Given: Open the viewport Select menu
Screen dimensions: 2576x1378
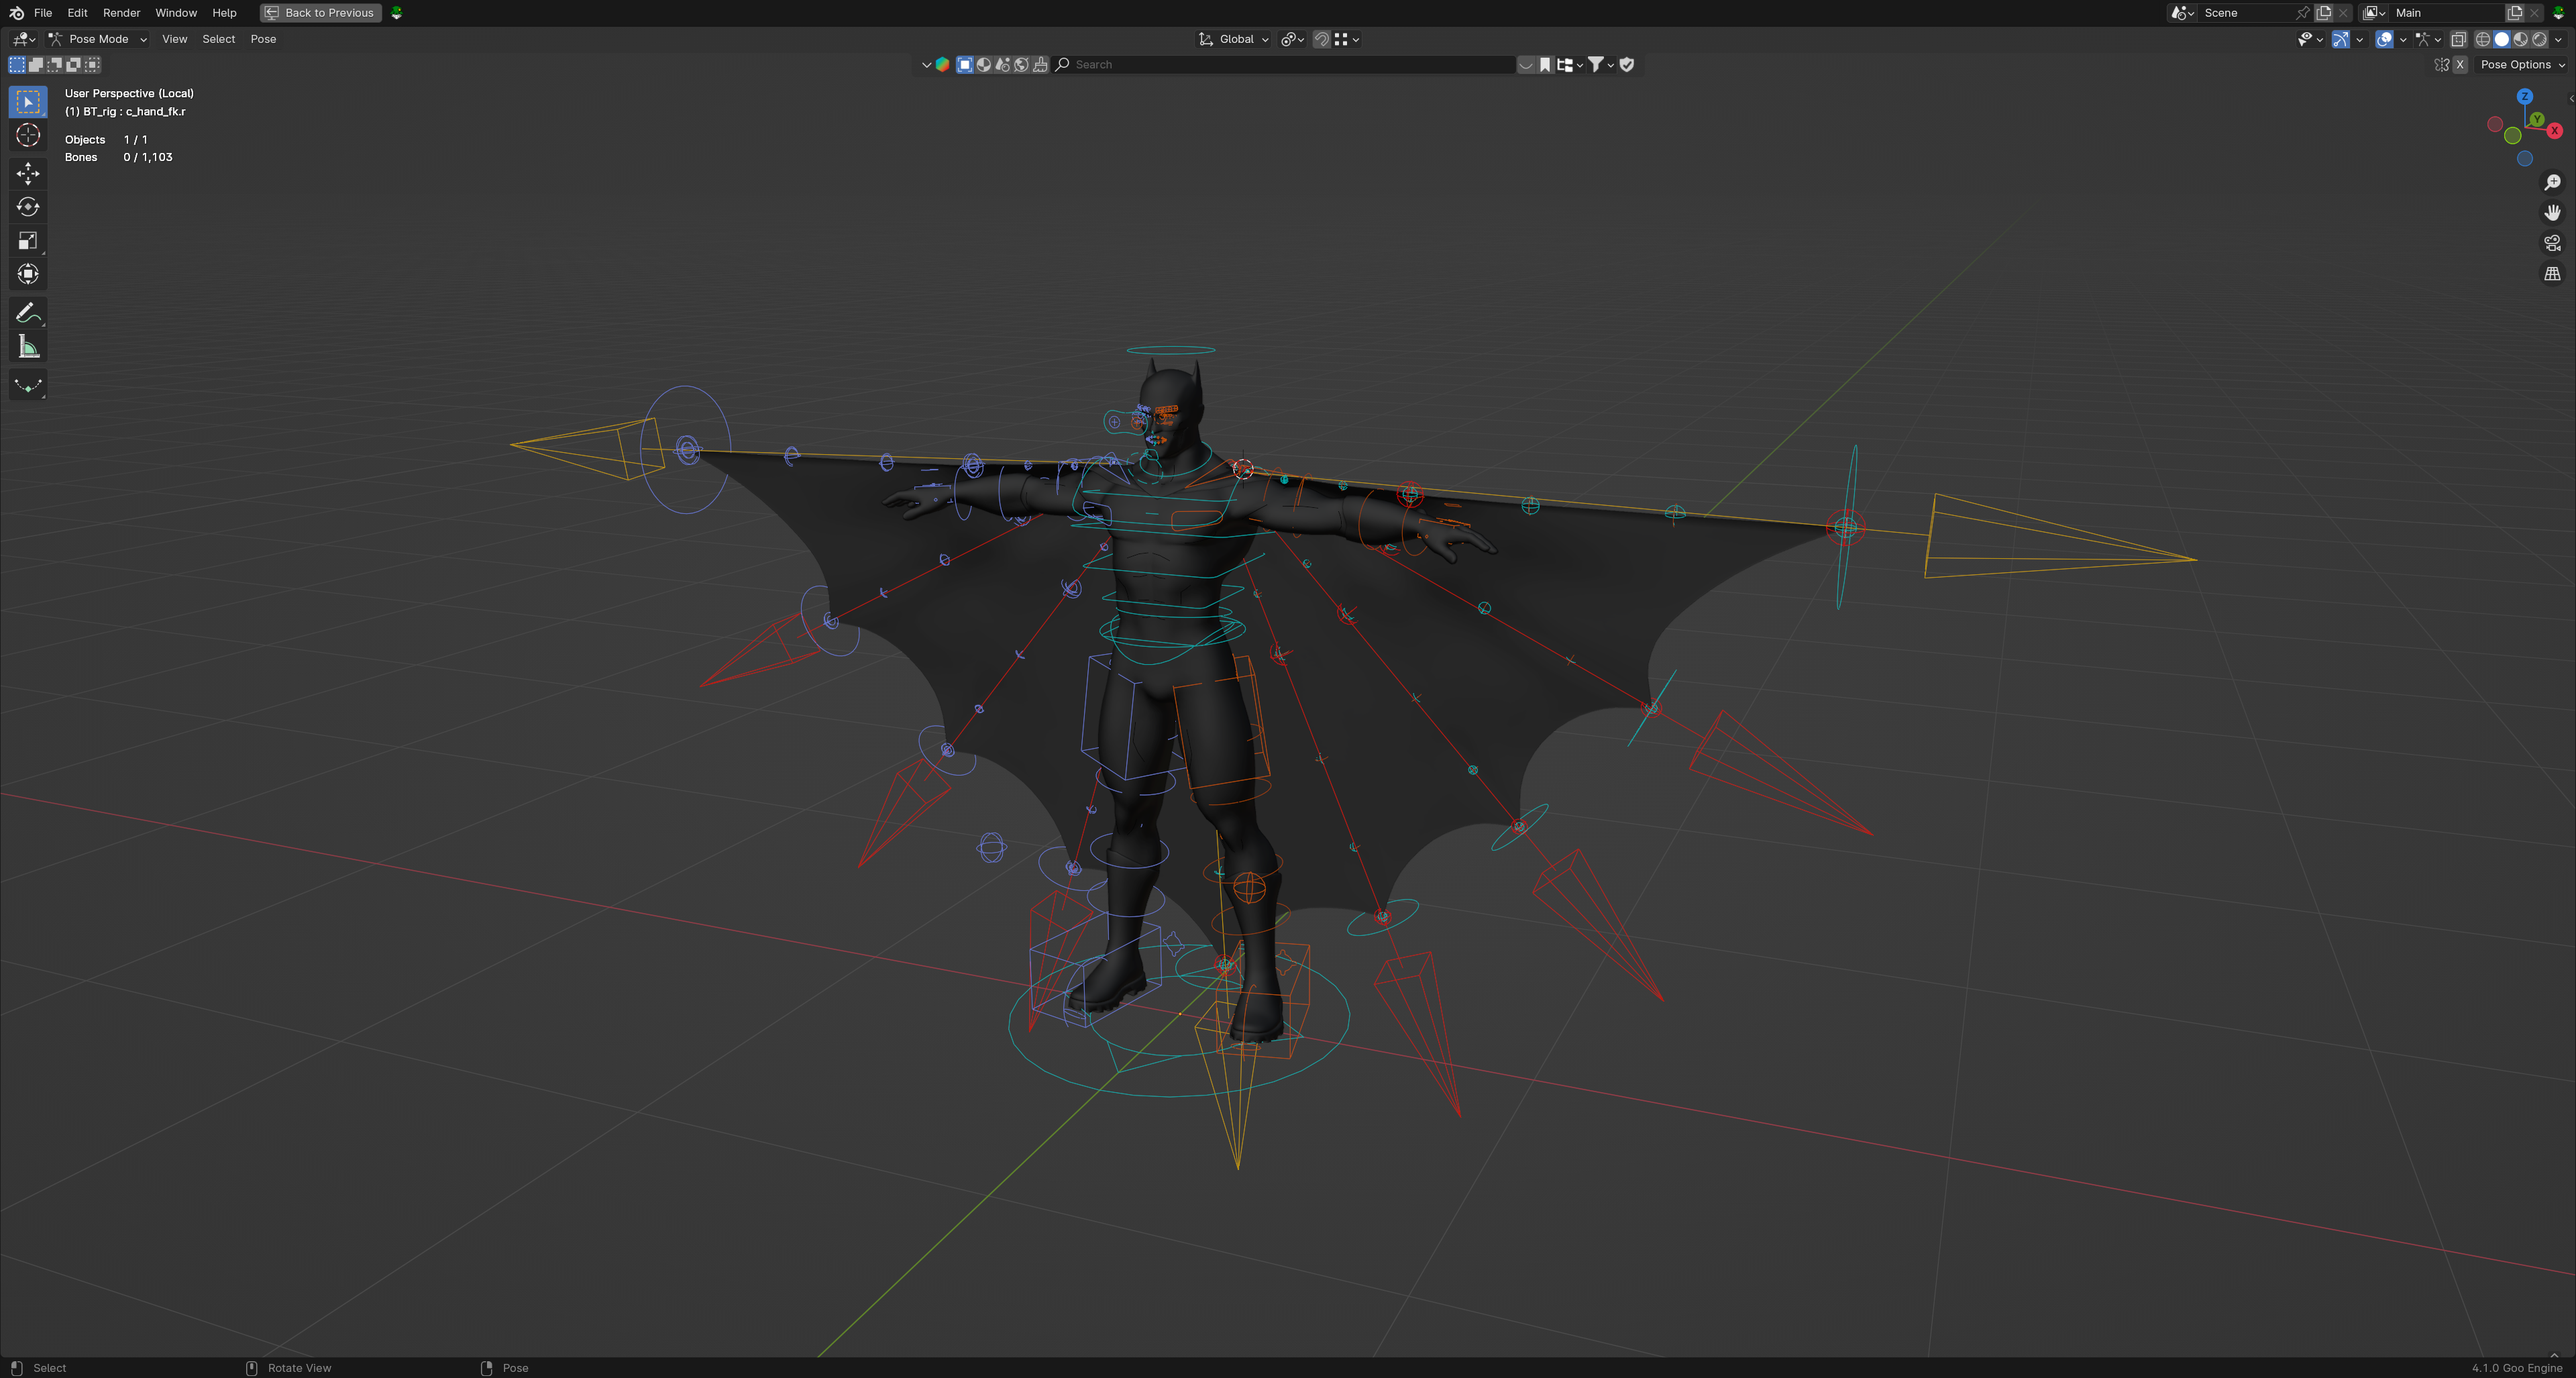Looking at the screenshot, I should [218, 39].
